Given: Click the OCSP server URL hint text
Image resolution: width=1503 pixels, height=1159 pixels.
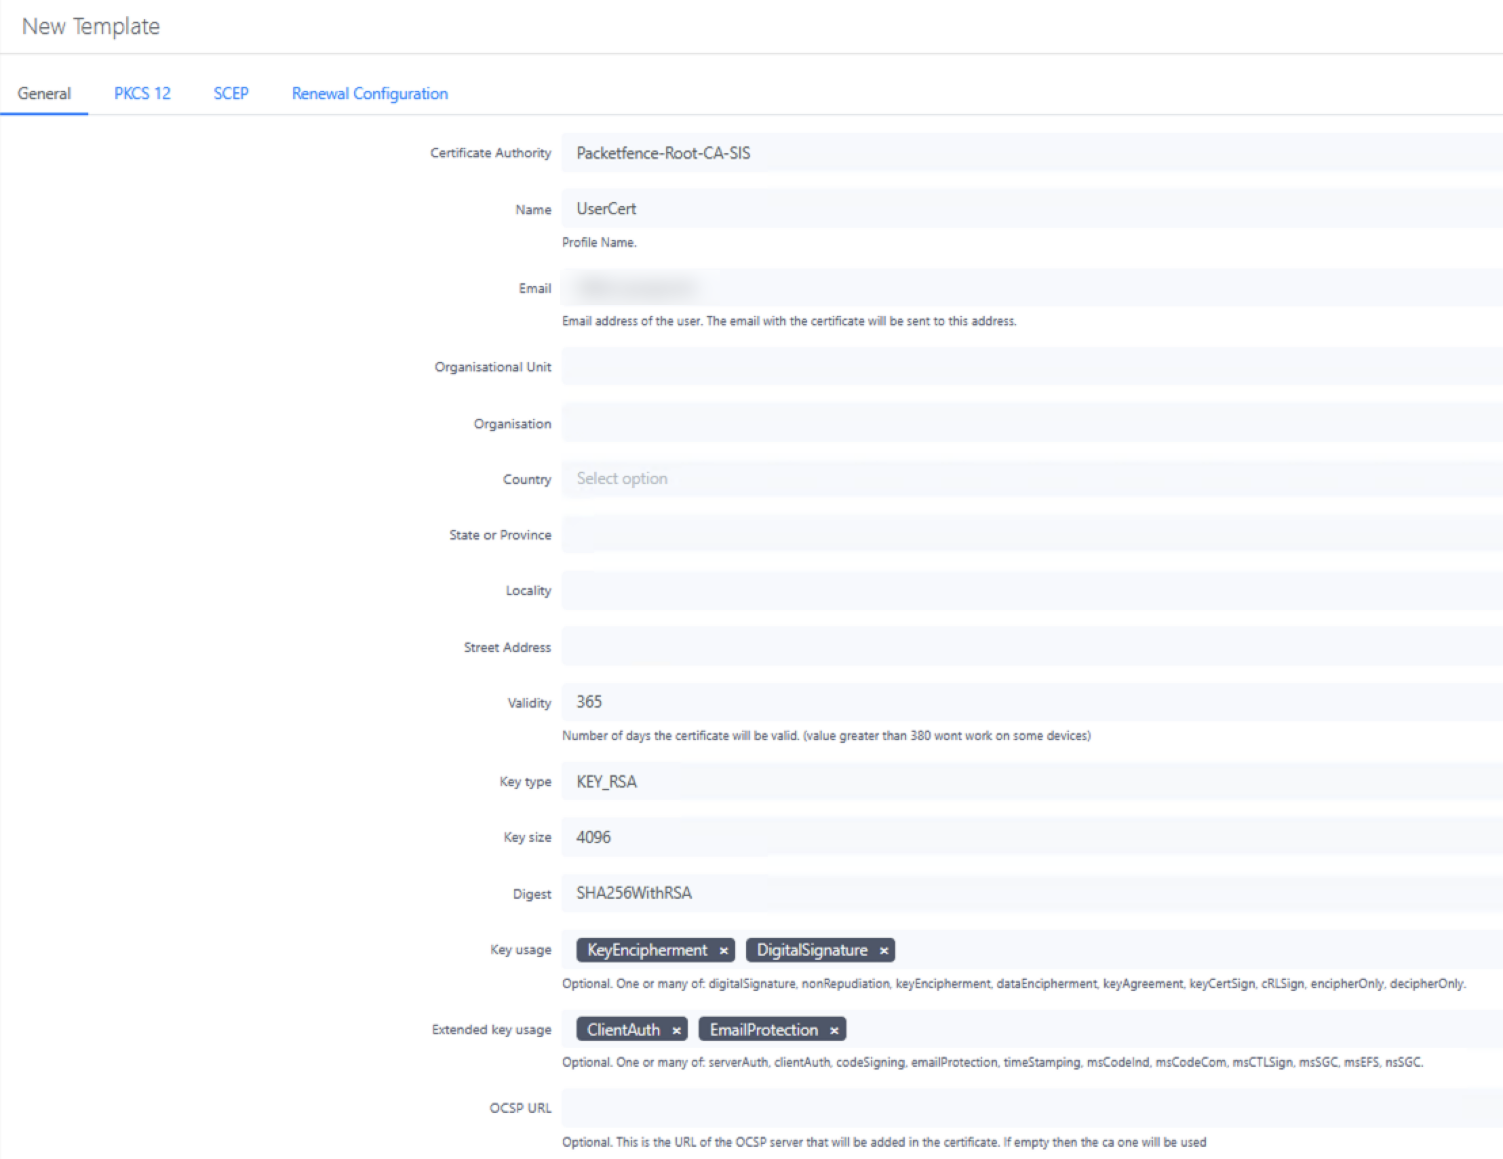Looking at the screenshot, I should pyautogui.click(x=884, y=1143).
